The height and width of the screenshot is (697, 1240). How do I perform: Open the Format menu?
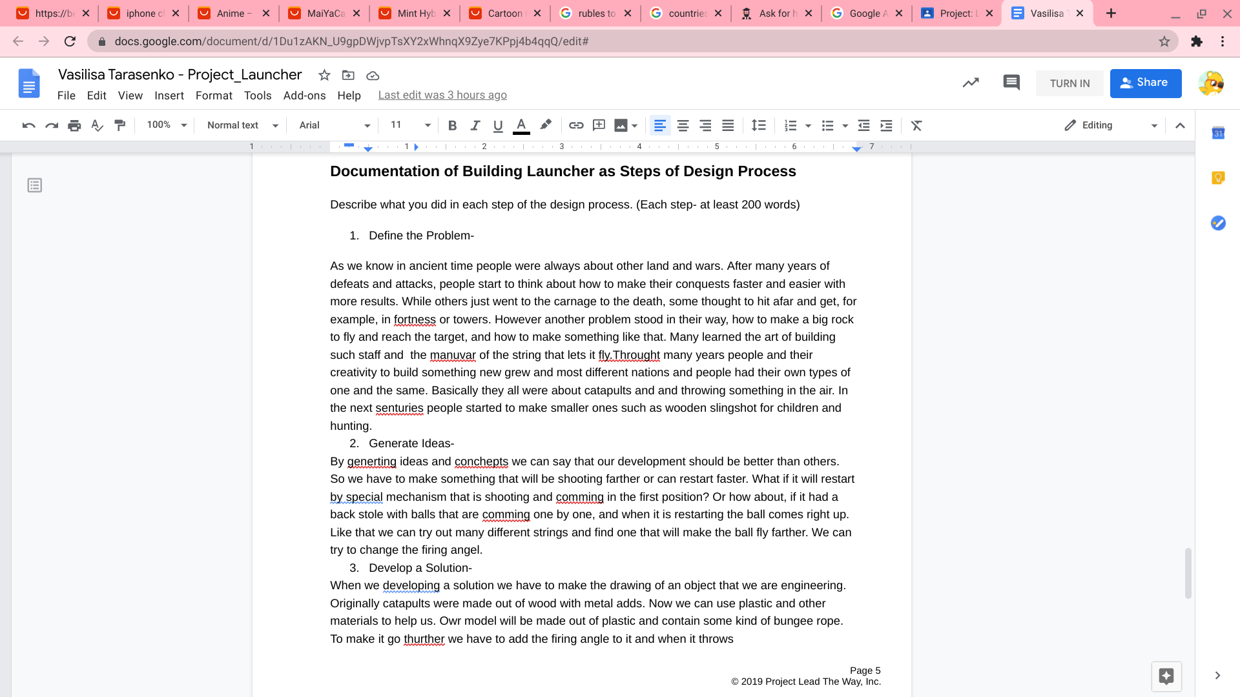(x=214, y=96)
